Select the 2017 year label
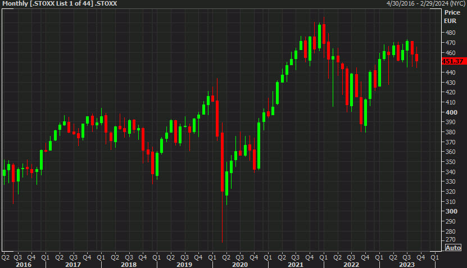Viewport: 467px width, 268px height. [x=73, y=265]
